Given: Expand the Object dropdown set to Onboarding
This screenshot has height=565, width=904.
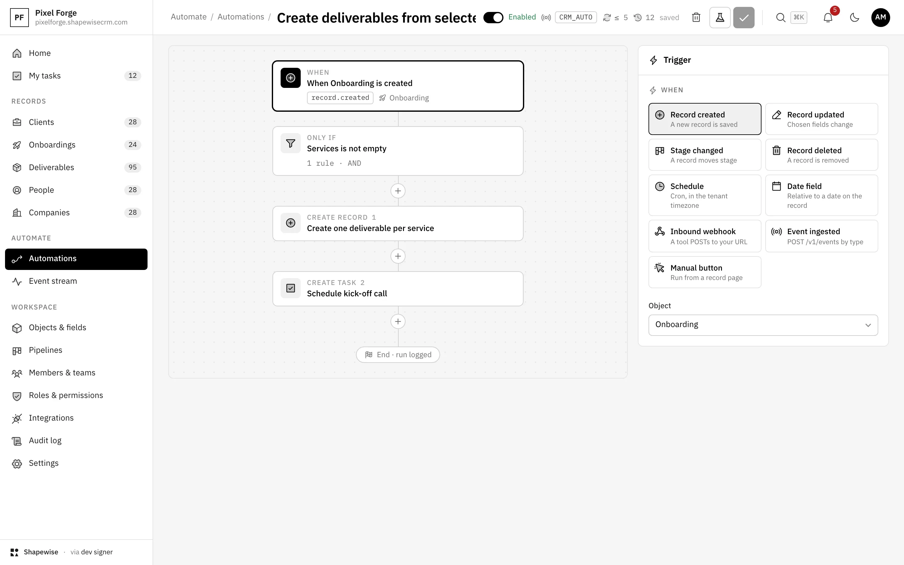Looking at the screenshot, I should (763, 325).
